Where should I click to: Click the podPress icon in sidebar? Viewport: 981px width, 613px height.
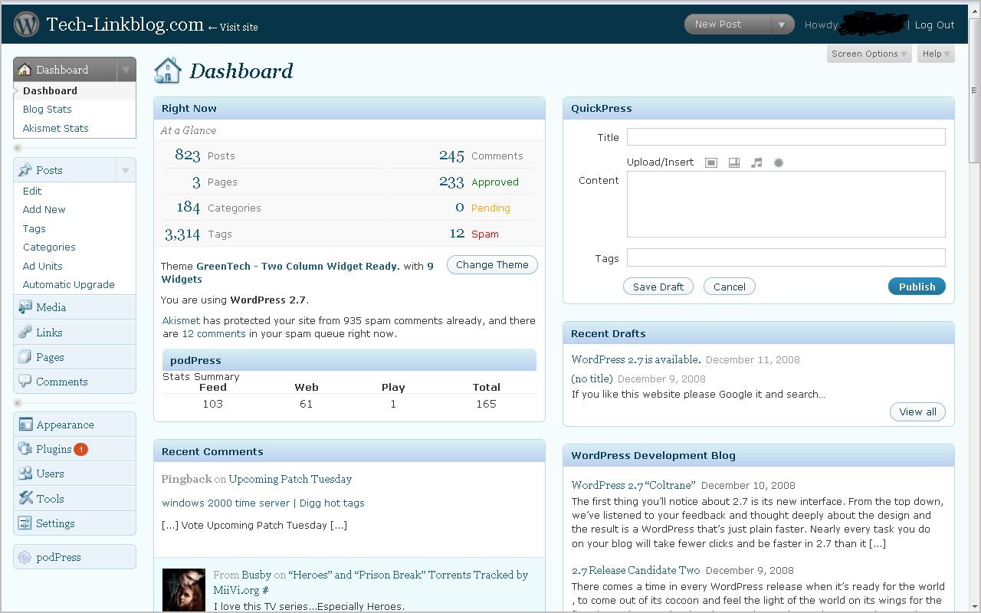[25, 557]
